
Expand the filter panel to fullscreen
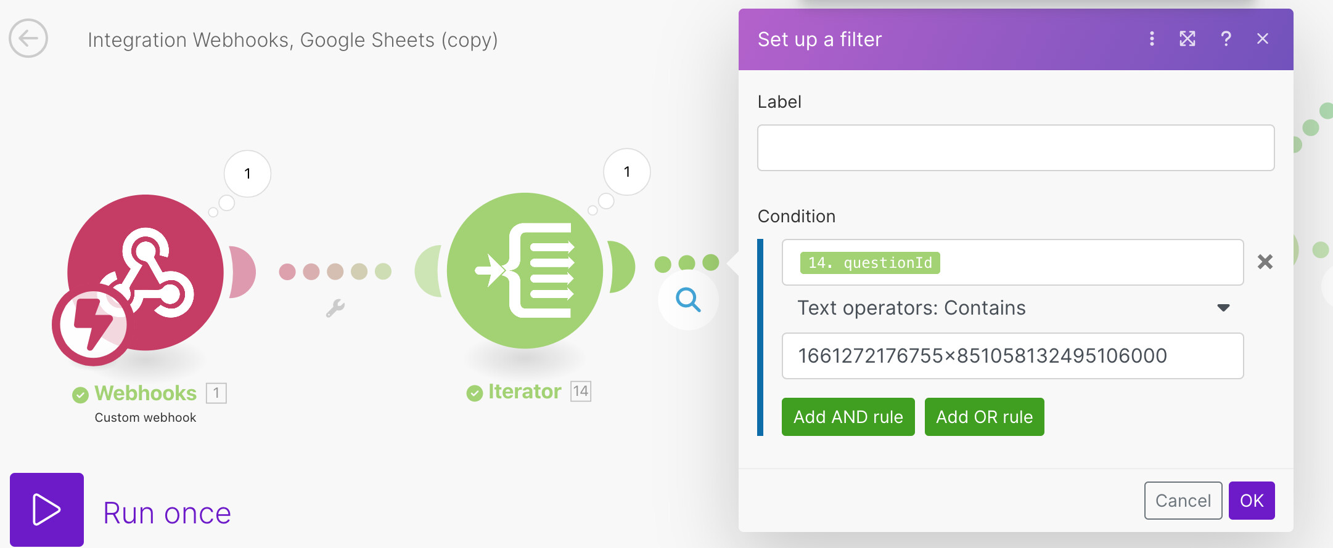[x=1187, y=39]
